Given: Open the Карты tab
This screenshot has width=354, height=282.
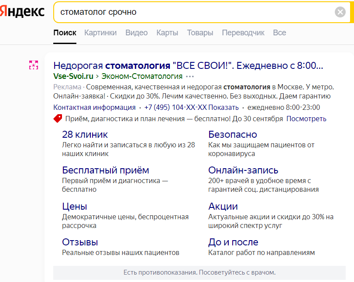Looking at the screenshot, I should [167, 33].
